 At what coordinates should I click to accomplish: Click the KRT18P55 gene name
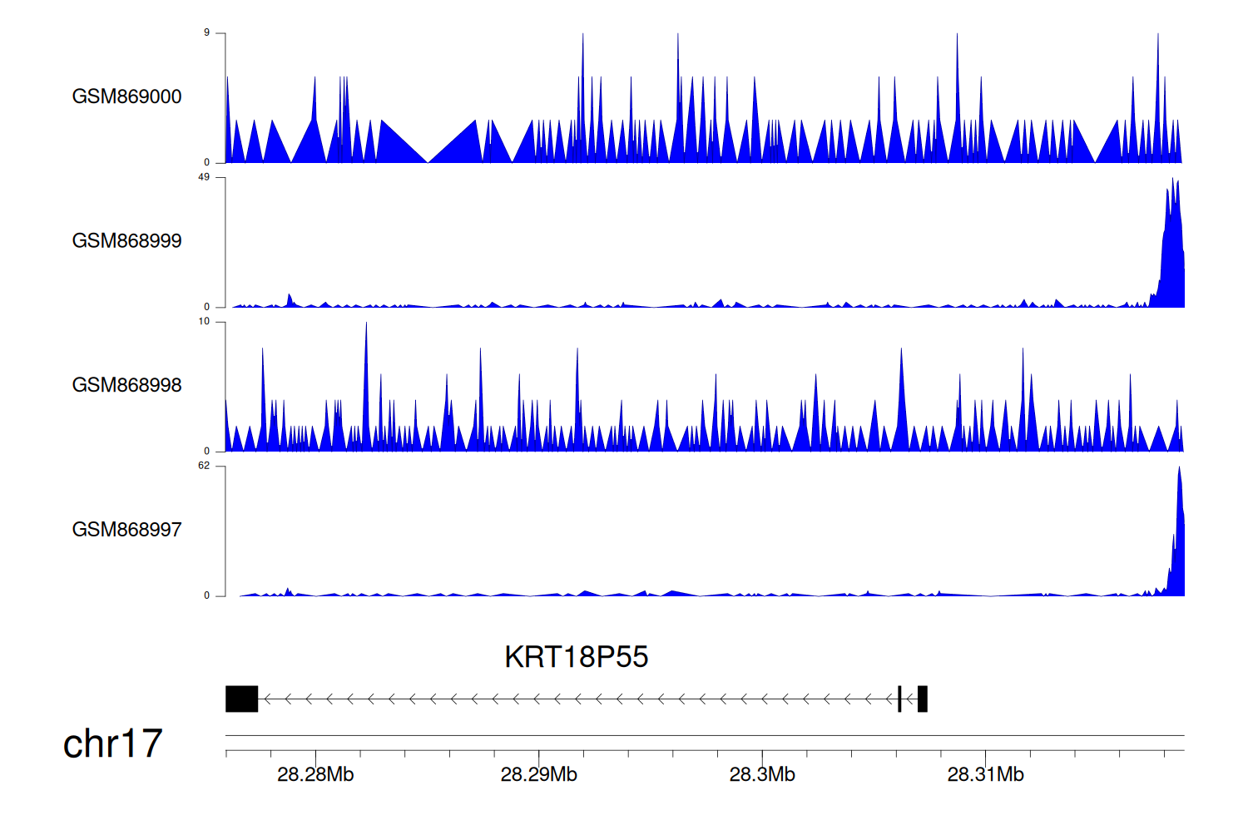[x=576, y=657]
